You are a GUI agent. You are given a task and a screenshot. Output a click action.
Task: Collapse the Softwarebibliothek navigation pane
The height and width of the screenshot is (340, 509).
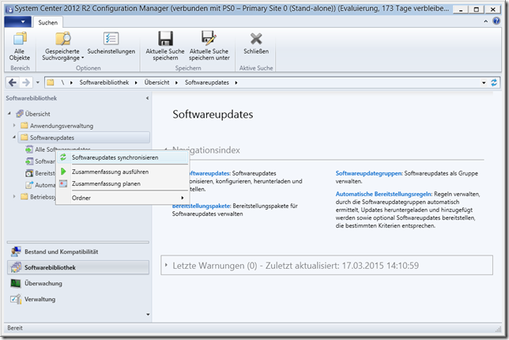tap(147, 98)
